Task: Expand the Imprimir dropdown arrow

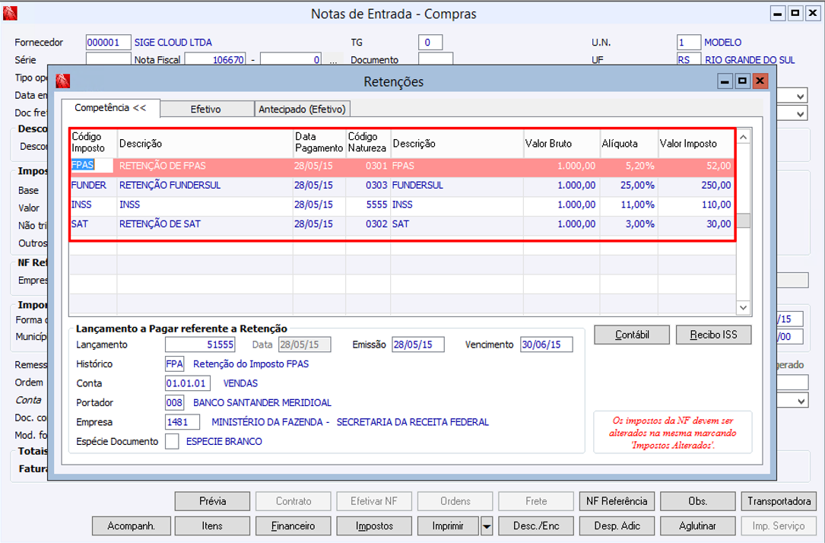Action: pyautogui.click(x=487, y=526)
